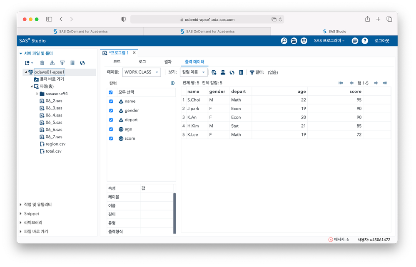Toggle Safari sidebar button
Viewport: 416px width, 267px height.
(x=49, y=19)
